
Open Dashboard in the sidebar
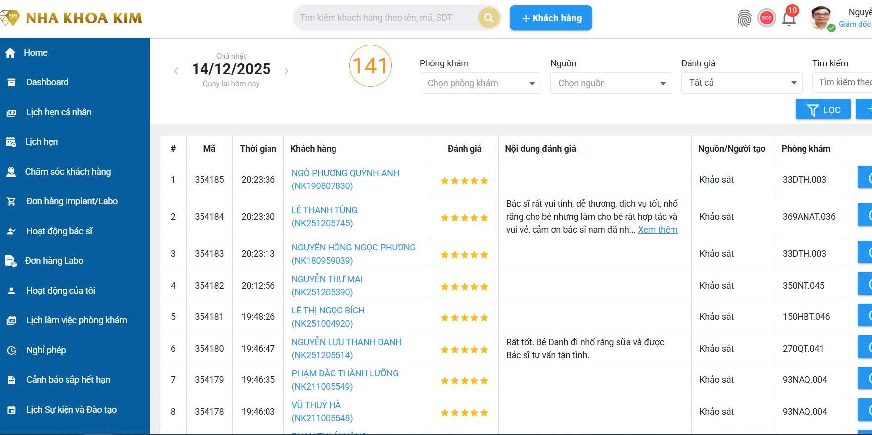[47, 82]
